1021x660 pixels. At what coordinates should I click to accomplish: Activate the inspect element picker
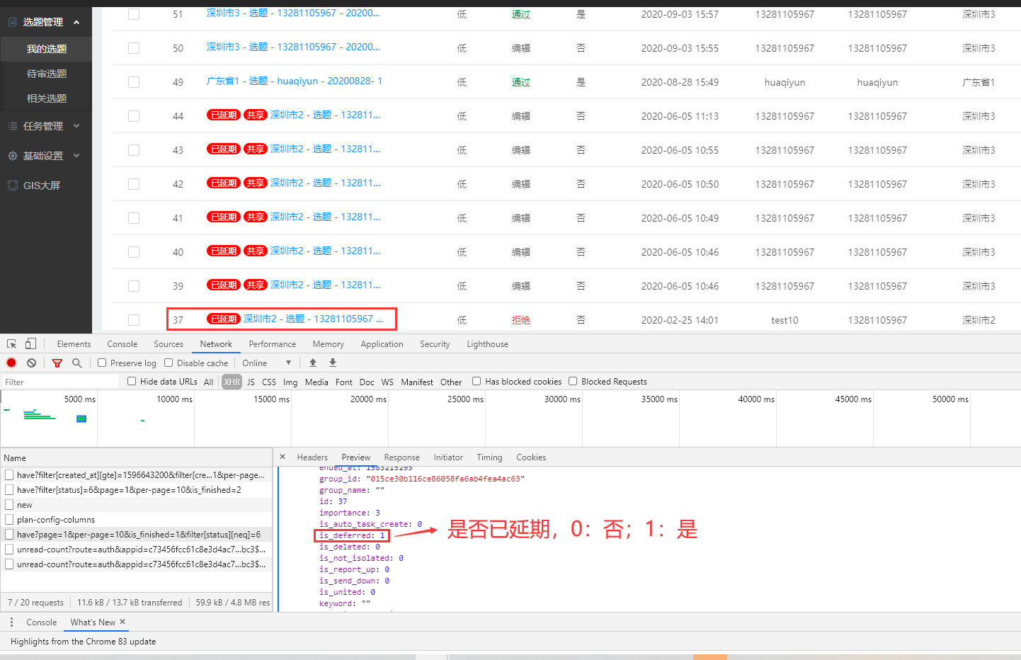click(x=12, y=344)
